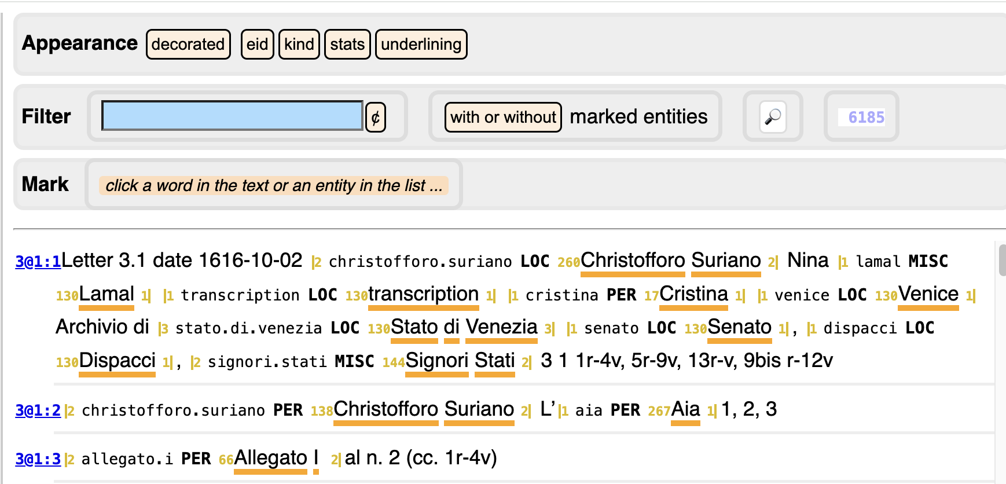The width and height of the screenshot is (1006, 484).
Task: Toggle the case-sensitivity ¢ button
Action: click(376, 118)
